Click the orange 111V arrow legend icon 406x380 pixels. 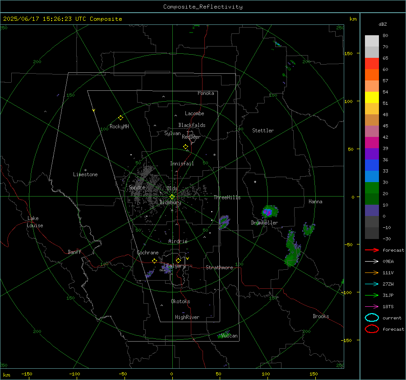pyautogui.click(x=372, y=272)
